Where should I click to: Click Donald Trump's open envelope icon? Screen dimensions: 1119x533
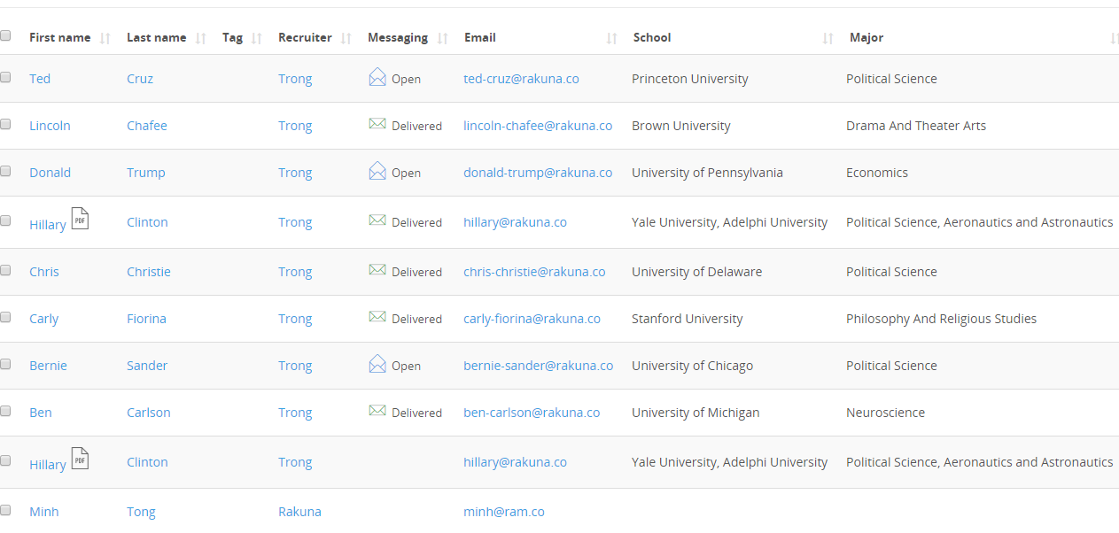(377, 171)
